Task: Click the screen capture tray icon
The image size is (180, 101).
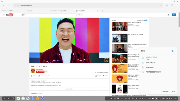Action: pos(156,99)
